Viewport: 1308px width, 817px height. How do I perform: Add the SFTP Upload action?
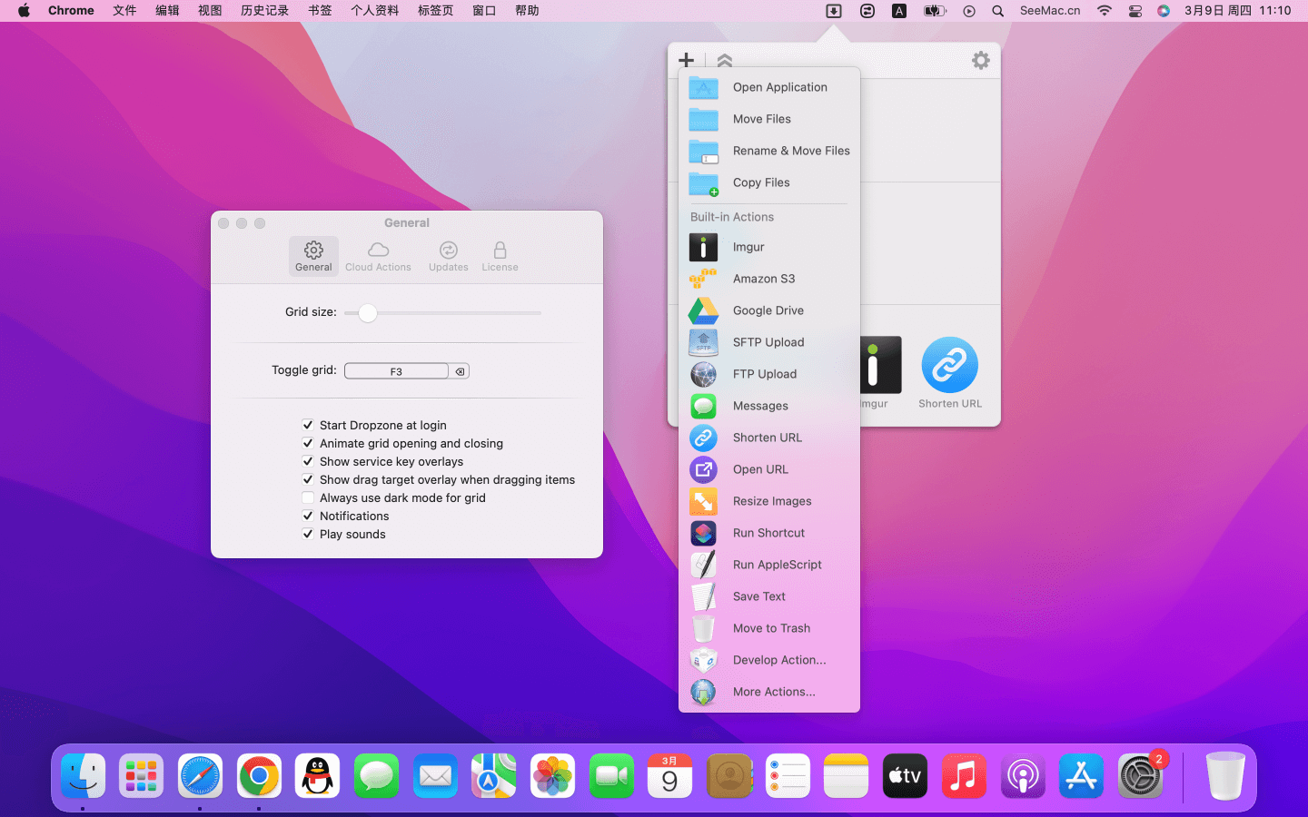tap(768, 342)
